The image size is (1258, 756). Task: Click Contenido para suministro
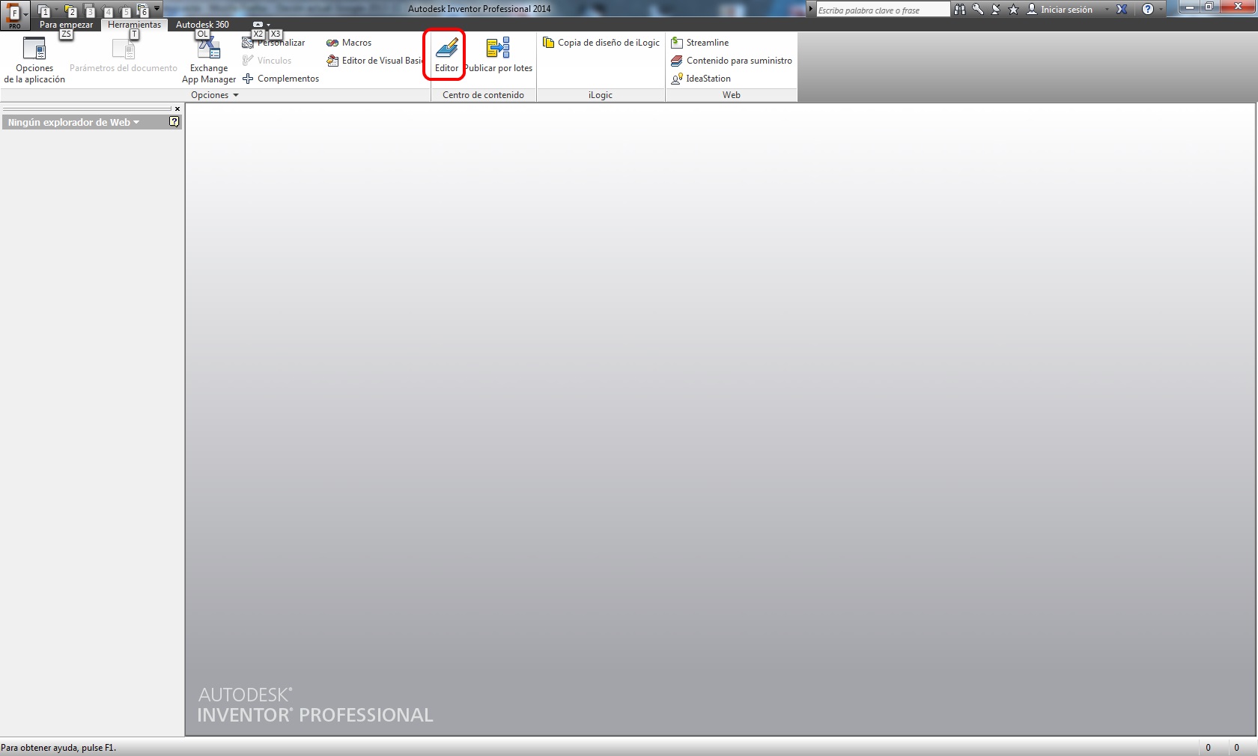[732, 61]
